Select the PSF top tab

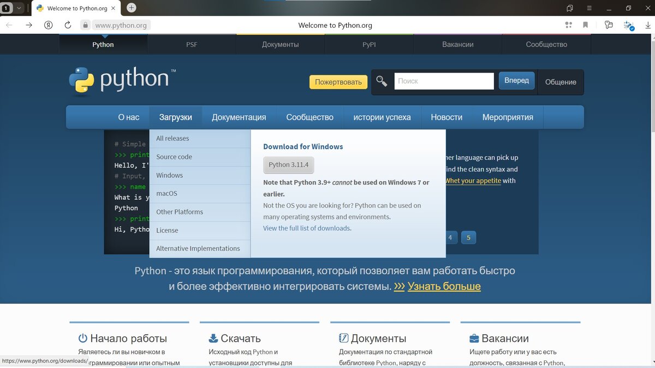[x=192, y=44]
